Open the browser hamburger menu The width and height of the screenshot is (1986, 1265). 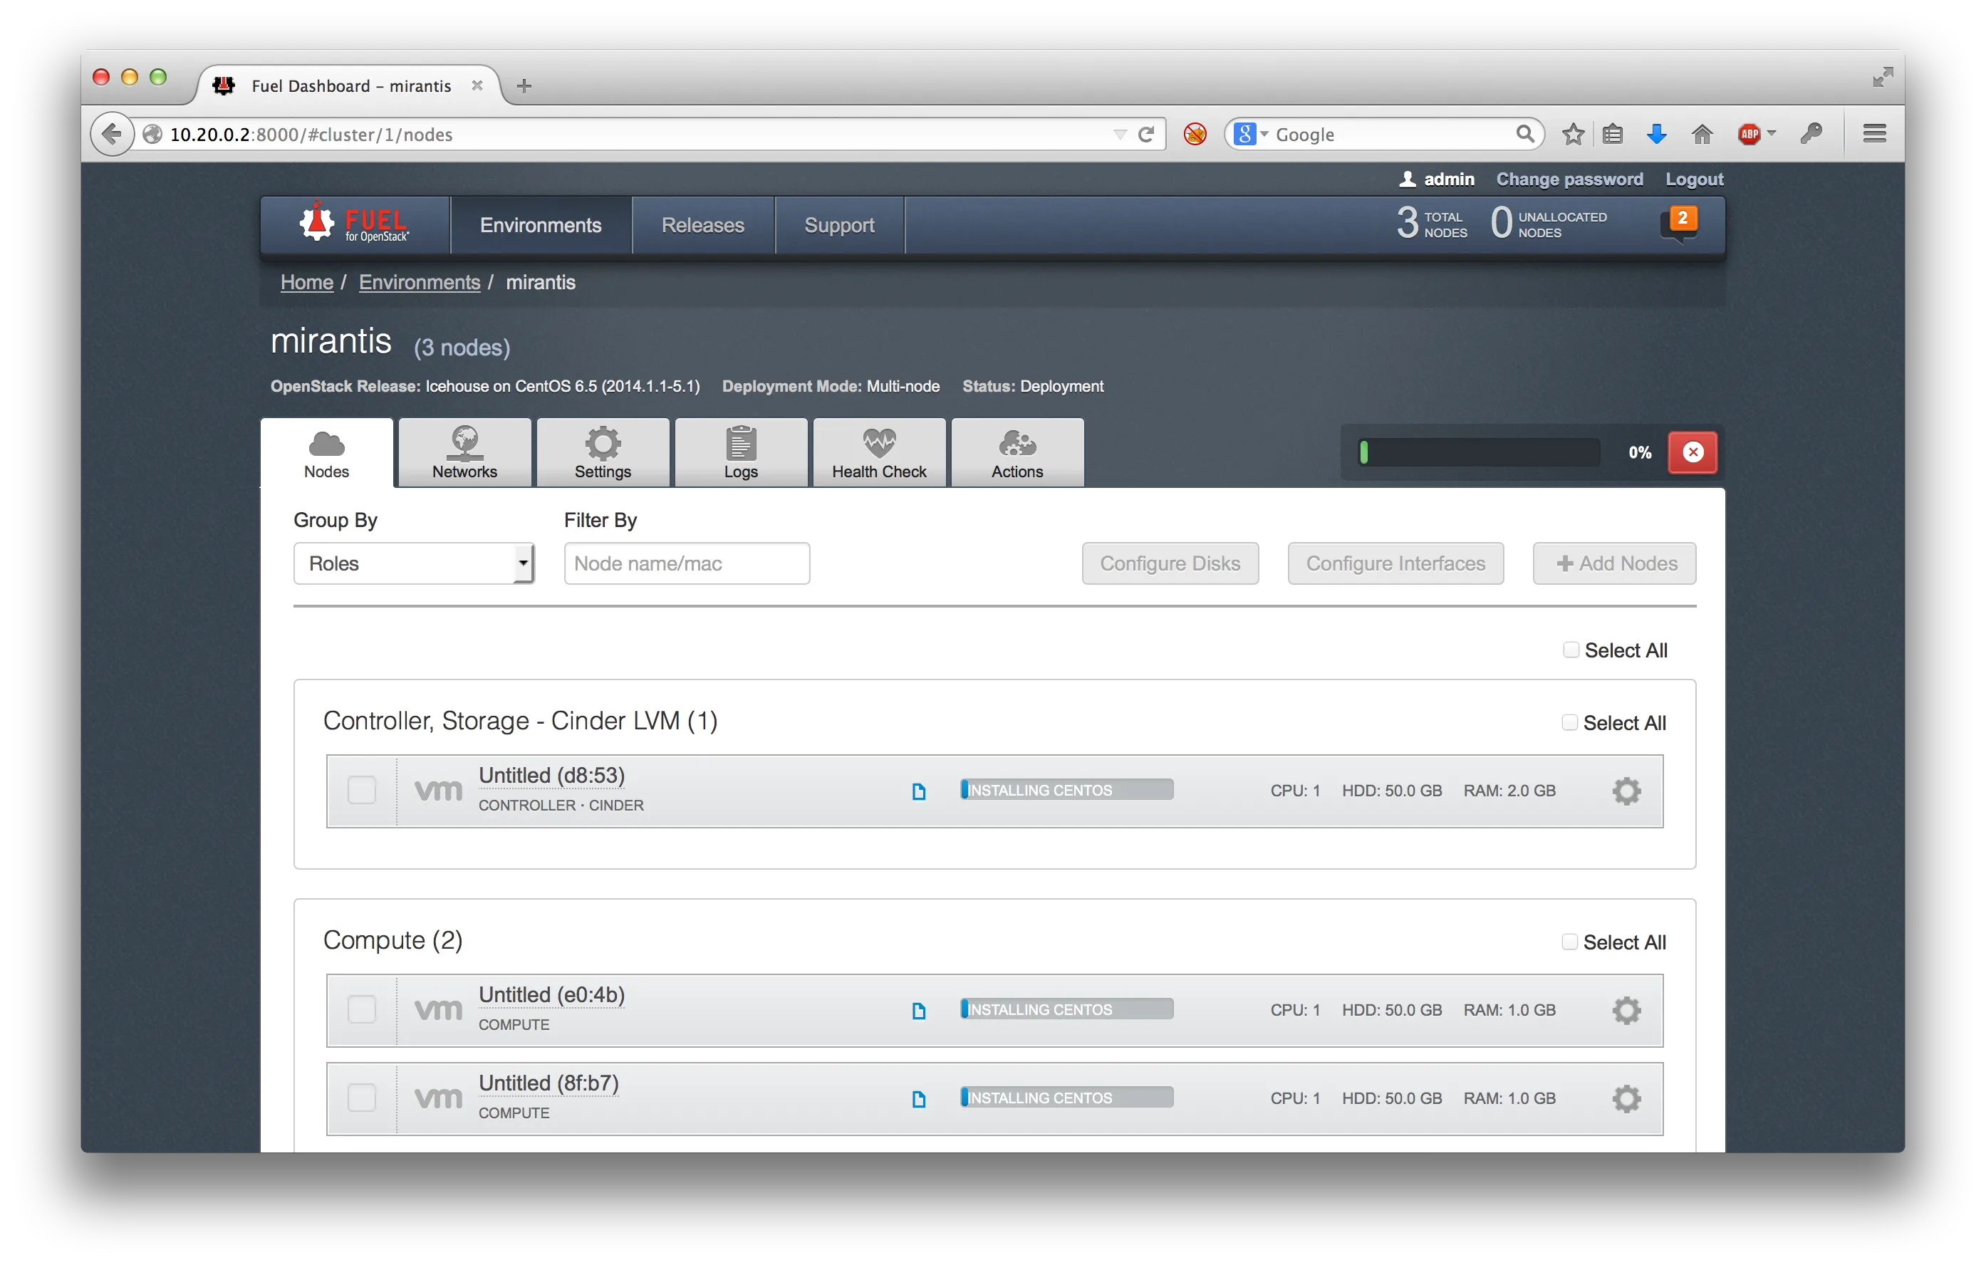(x=1875, y=134)
